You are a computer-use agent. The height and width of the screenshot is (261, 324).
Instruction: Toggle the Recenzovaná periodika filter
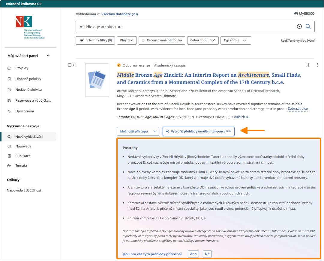pos(162,40)
